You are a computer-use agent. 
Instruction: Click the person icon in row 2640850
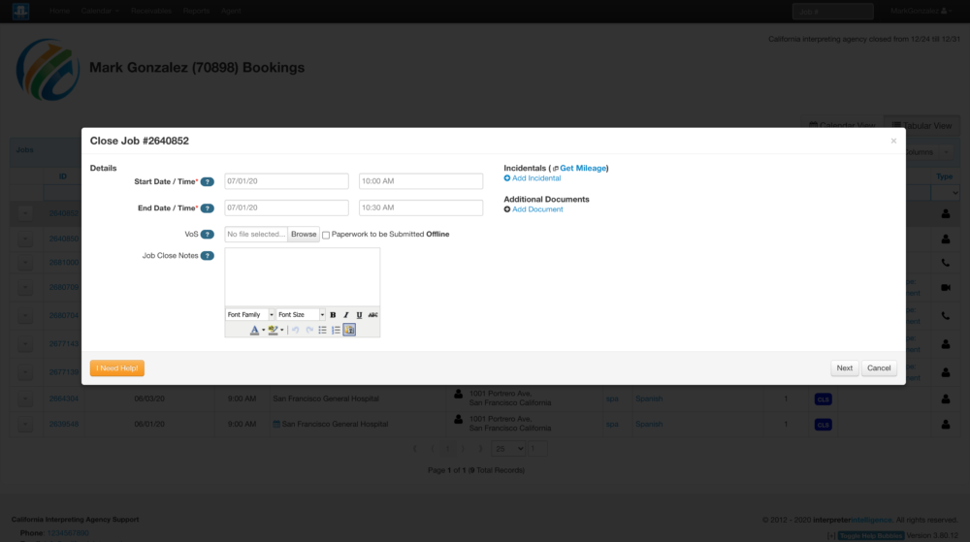click(x=945, y=239)
